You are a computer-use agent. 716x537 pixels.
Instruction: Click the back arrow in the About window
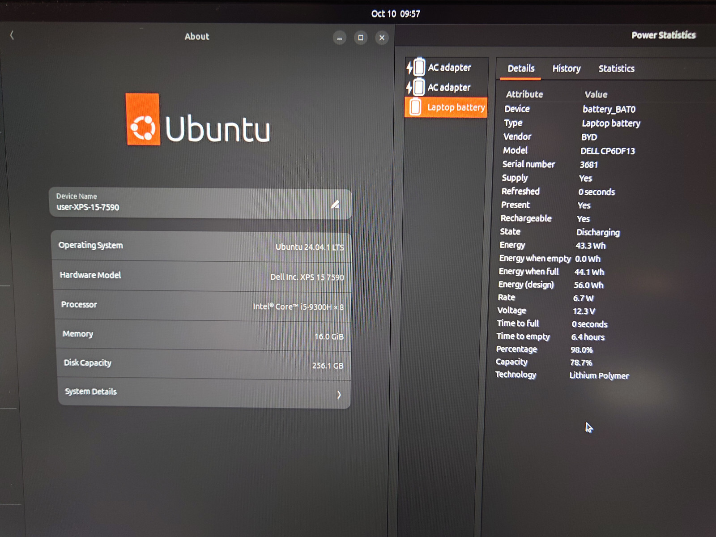12,35
